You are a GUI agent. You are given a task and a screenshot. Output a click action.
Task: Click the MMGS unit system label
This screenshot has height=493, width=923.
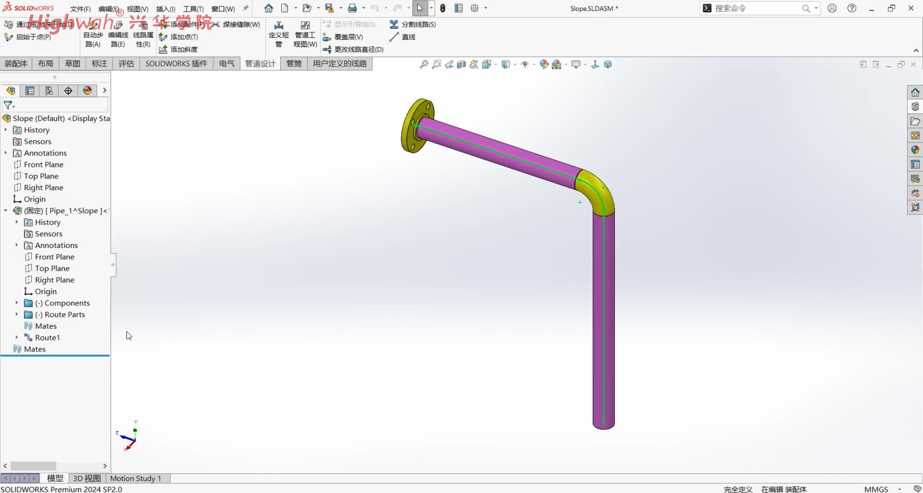876,489
